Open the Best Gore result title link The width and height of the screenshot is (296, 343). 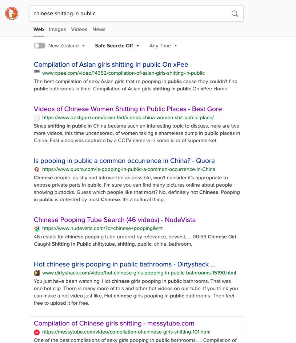coord(128,109)
